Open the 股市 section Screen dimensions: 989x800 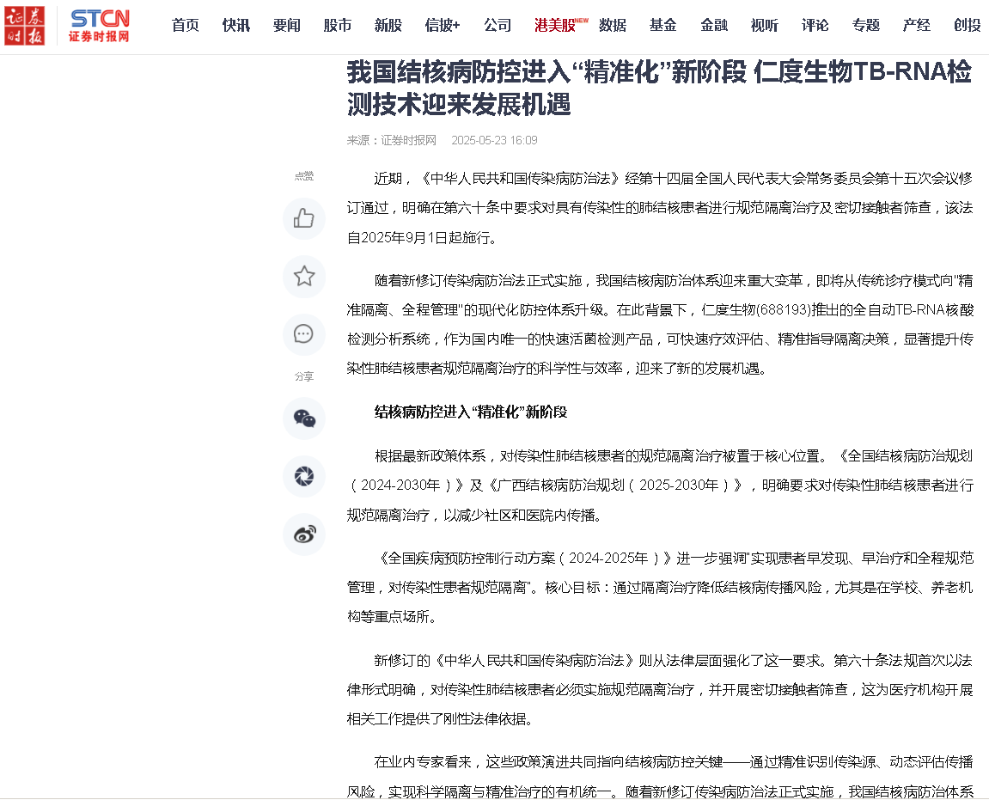(338, 25)
